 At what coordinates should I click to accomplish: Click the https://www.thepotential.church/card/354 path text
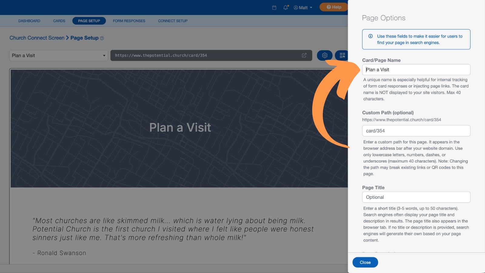402,120
